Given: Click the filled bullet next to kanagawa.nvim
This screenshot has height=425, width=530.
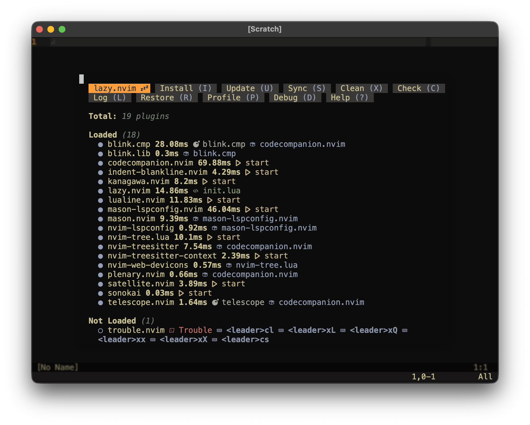Looking at the screenshot, I should [100, 182].
